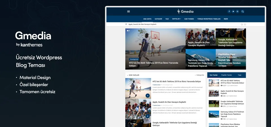This screenshot has height=127, width=271.
Task: Click plus icon on cyclists post thumbnail
Action: (x=148, y=116)
